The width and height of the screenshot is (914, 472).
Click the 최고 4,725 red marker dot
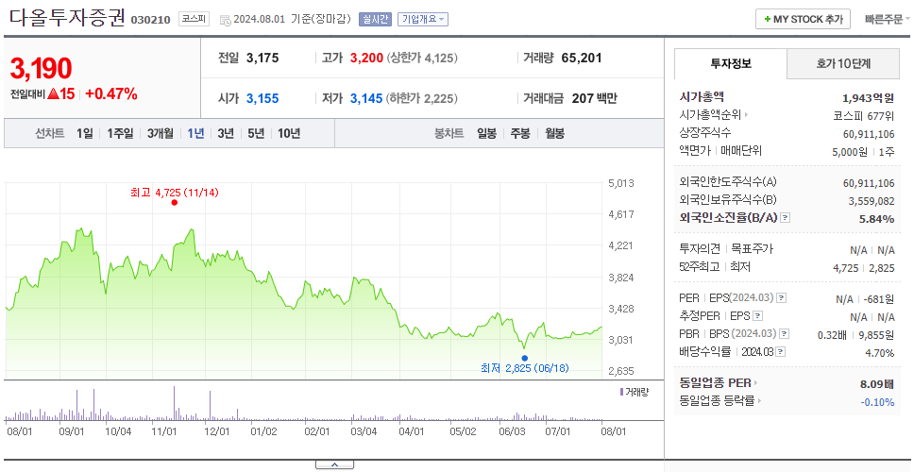(175, 202)
